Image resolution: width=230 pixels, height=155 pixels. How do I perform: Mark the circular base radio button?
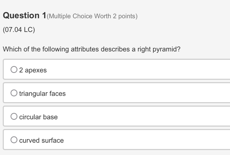click(14, 117)
